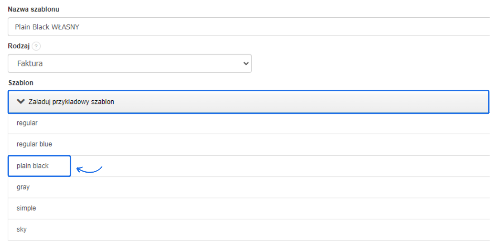Choose the "regular blue" template option
Viewport: 491px width, 247px height.
pyautogui.click(x=34, y=144)
